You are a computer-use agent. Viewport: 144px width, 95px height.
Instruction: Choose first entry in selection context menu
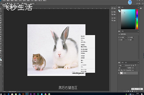(83, 36)
